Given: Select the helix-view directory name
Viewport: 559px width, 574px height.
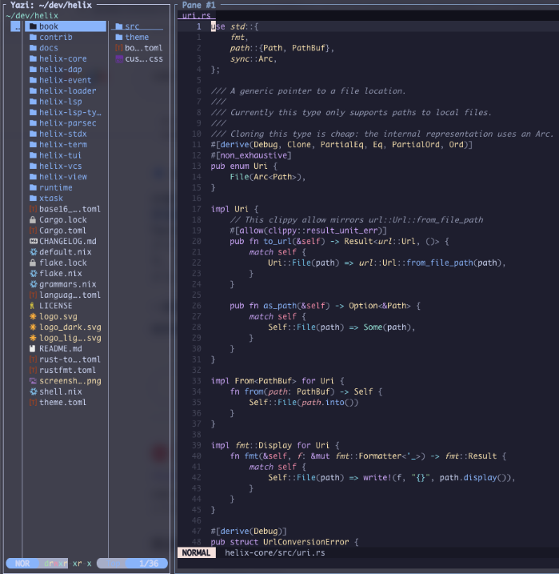Looking at the screenshot, I should [63, 177].
